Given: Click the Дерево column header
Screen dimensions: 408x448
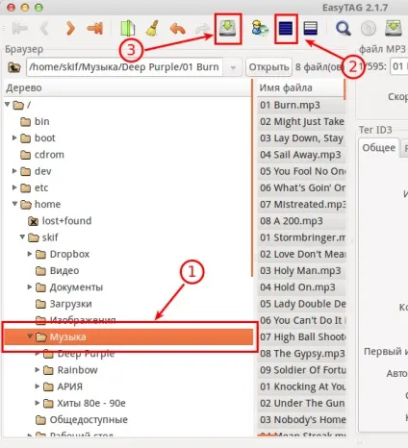Looking at the screenshot, I should (128, 87).
